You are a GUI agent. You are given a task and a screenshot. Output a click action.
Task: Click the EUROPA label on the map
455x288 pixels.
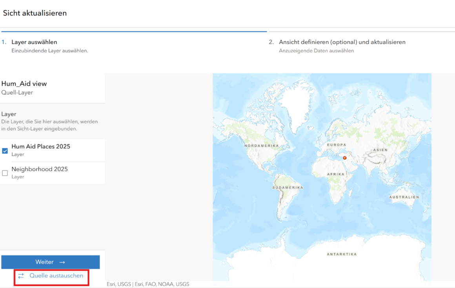coord(337,144)
